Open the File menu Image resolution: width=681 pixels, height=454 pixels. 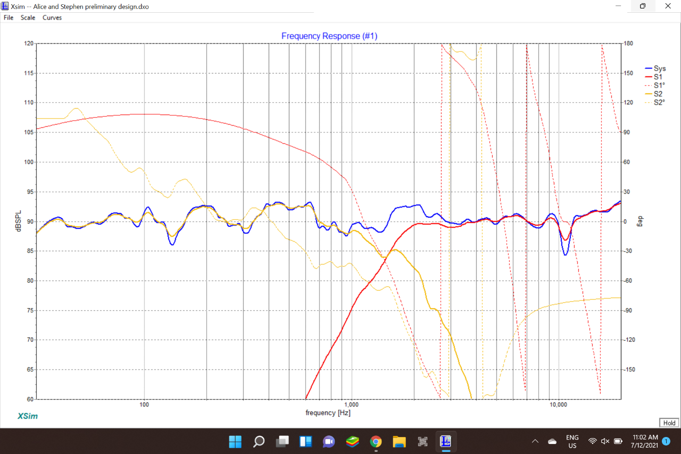pyautogui.click(x=9, y=18)
